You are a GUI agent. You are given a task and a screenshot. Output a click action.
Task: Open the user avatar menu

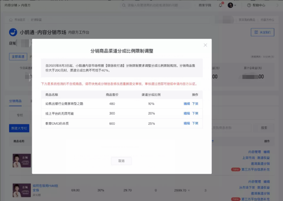coord(230,5)
